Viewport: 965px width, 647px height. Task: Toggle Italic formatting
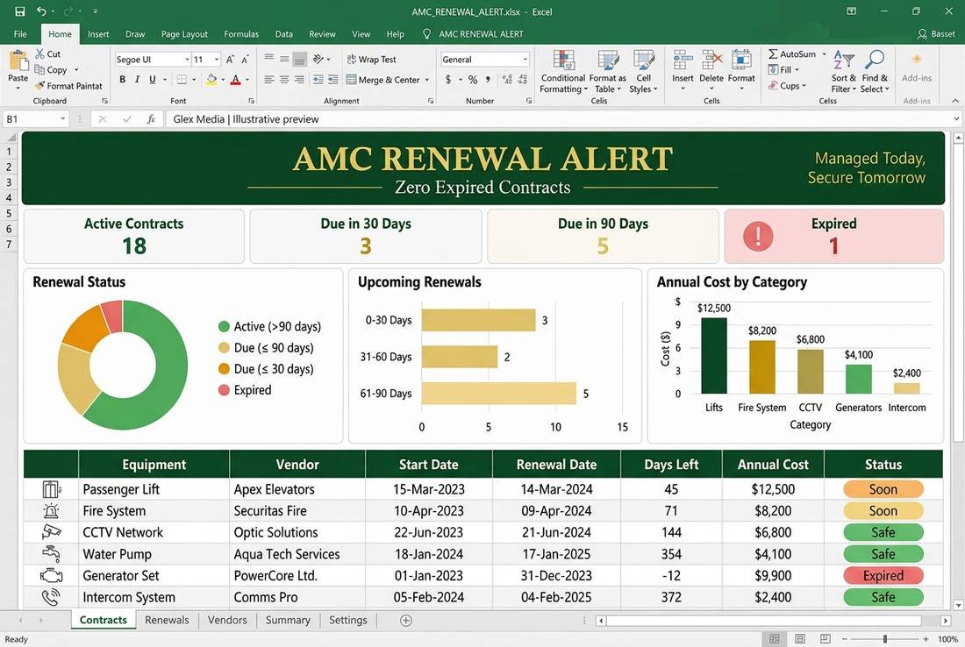(x=137, y=79)
